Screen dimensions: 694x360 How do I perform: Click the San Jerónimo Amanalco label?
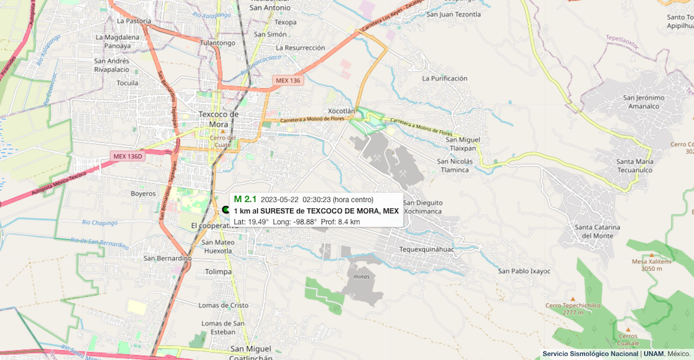[x=644, y=102]
